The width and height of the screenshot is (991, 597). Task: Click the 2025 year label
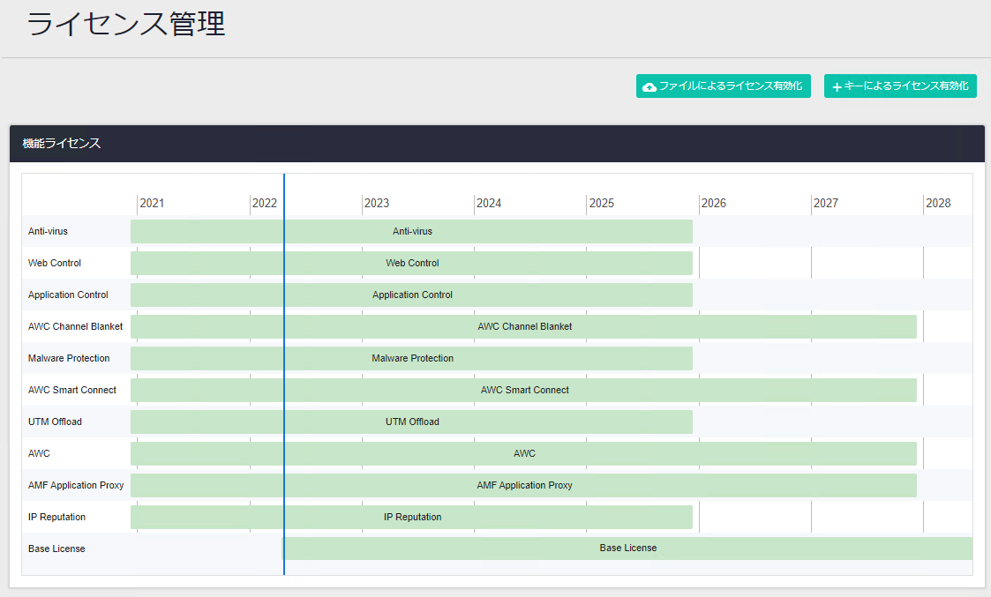(x=602, y=203)
